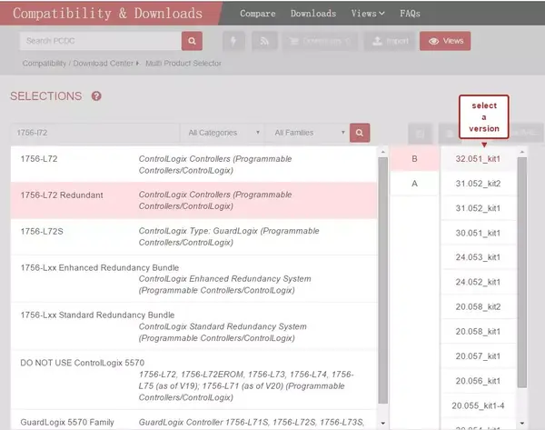Choose version 20.058_kit1

(478, 331)
